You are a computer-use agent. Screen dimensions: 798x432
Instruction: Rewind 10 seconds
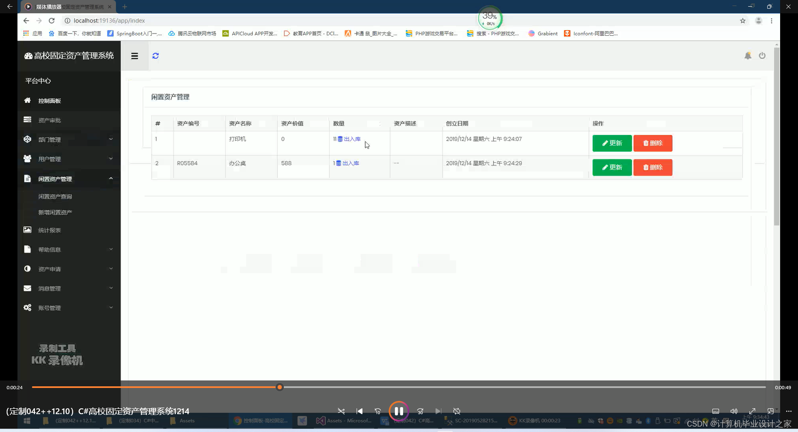378,411
